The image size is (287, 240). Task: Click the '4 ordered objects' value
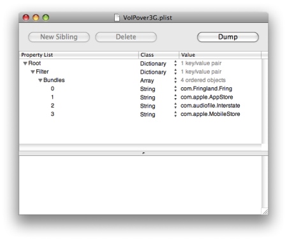click(x=203, y=80)
